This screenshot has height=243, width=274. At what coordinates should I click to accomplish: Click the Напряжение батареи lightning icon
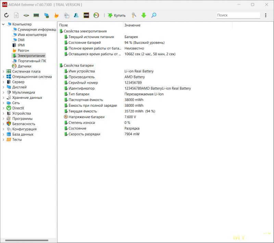click(x=66, y=117)
